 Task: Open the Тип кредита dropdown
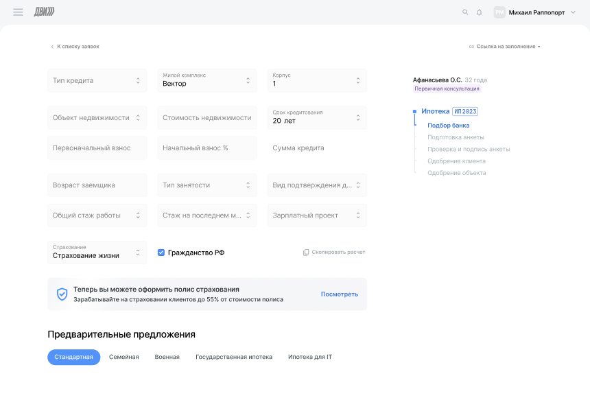97,80
